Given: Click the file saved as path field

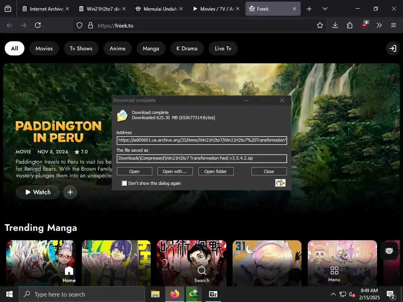Looking at the screenshot, I should [202, 158].
